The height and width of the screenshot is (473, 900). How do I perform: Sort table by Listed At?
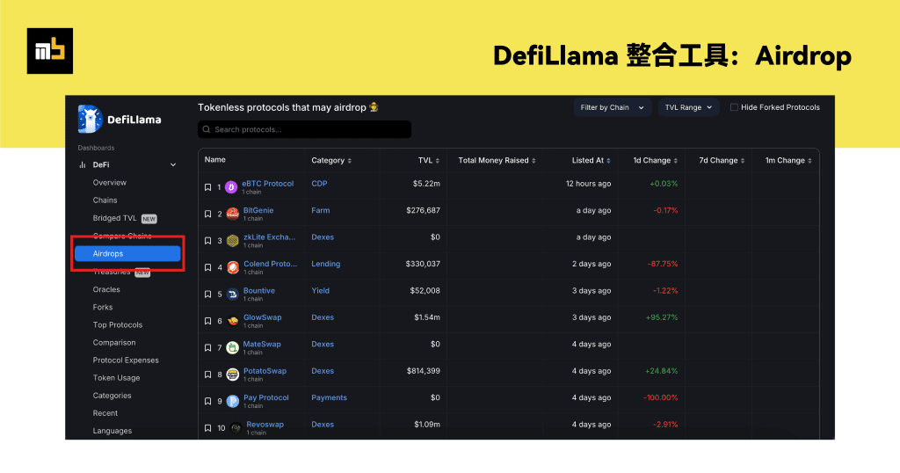coord(592,161)
